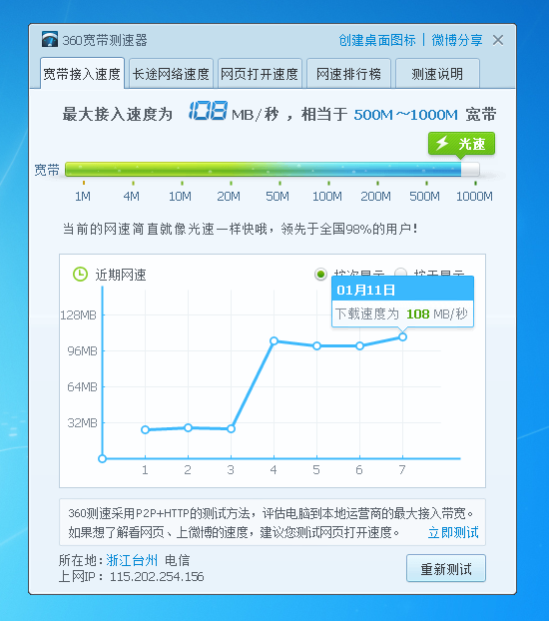Screen dimensions: 549x621
Task: Click the 立即测试 link
Action: point(453,532)
